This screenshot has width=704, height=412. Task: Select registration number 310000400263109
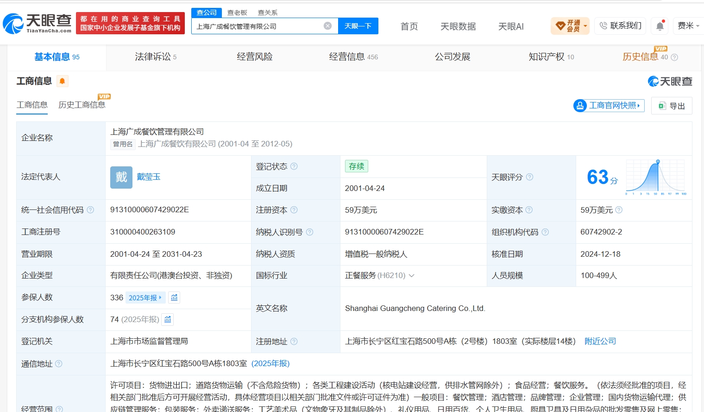(x=143, y=232)
